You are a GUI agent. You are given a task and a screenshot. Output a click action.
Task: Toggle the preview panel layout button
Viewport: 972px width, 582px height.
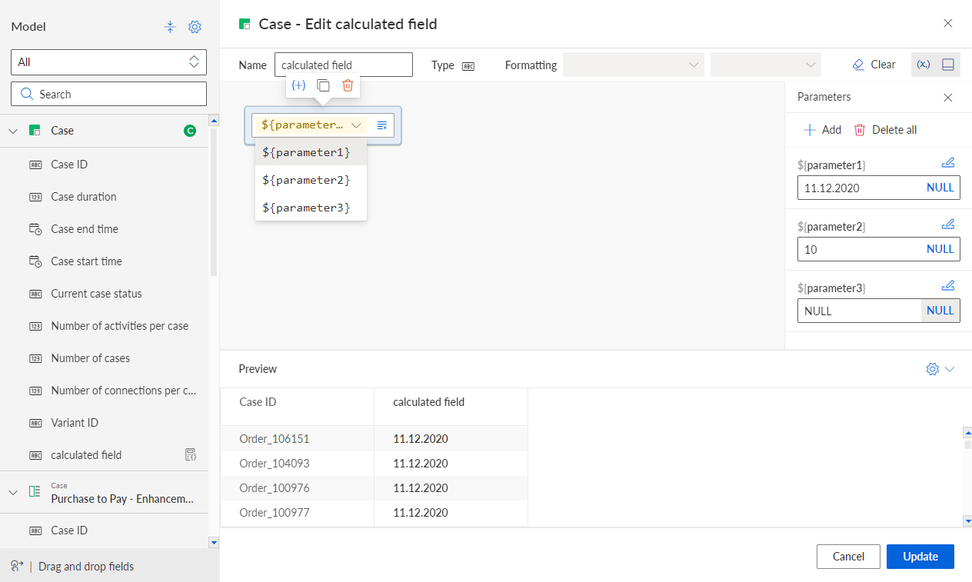[948, 65]
